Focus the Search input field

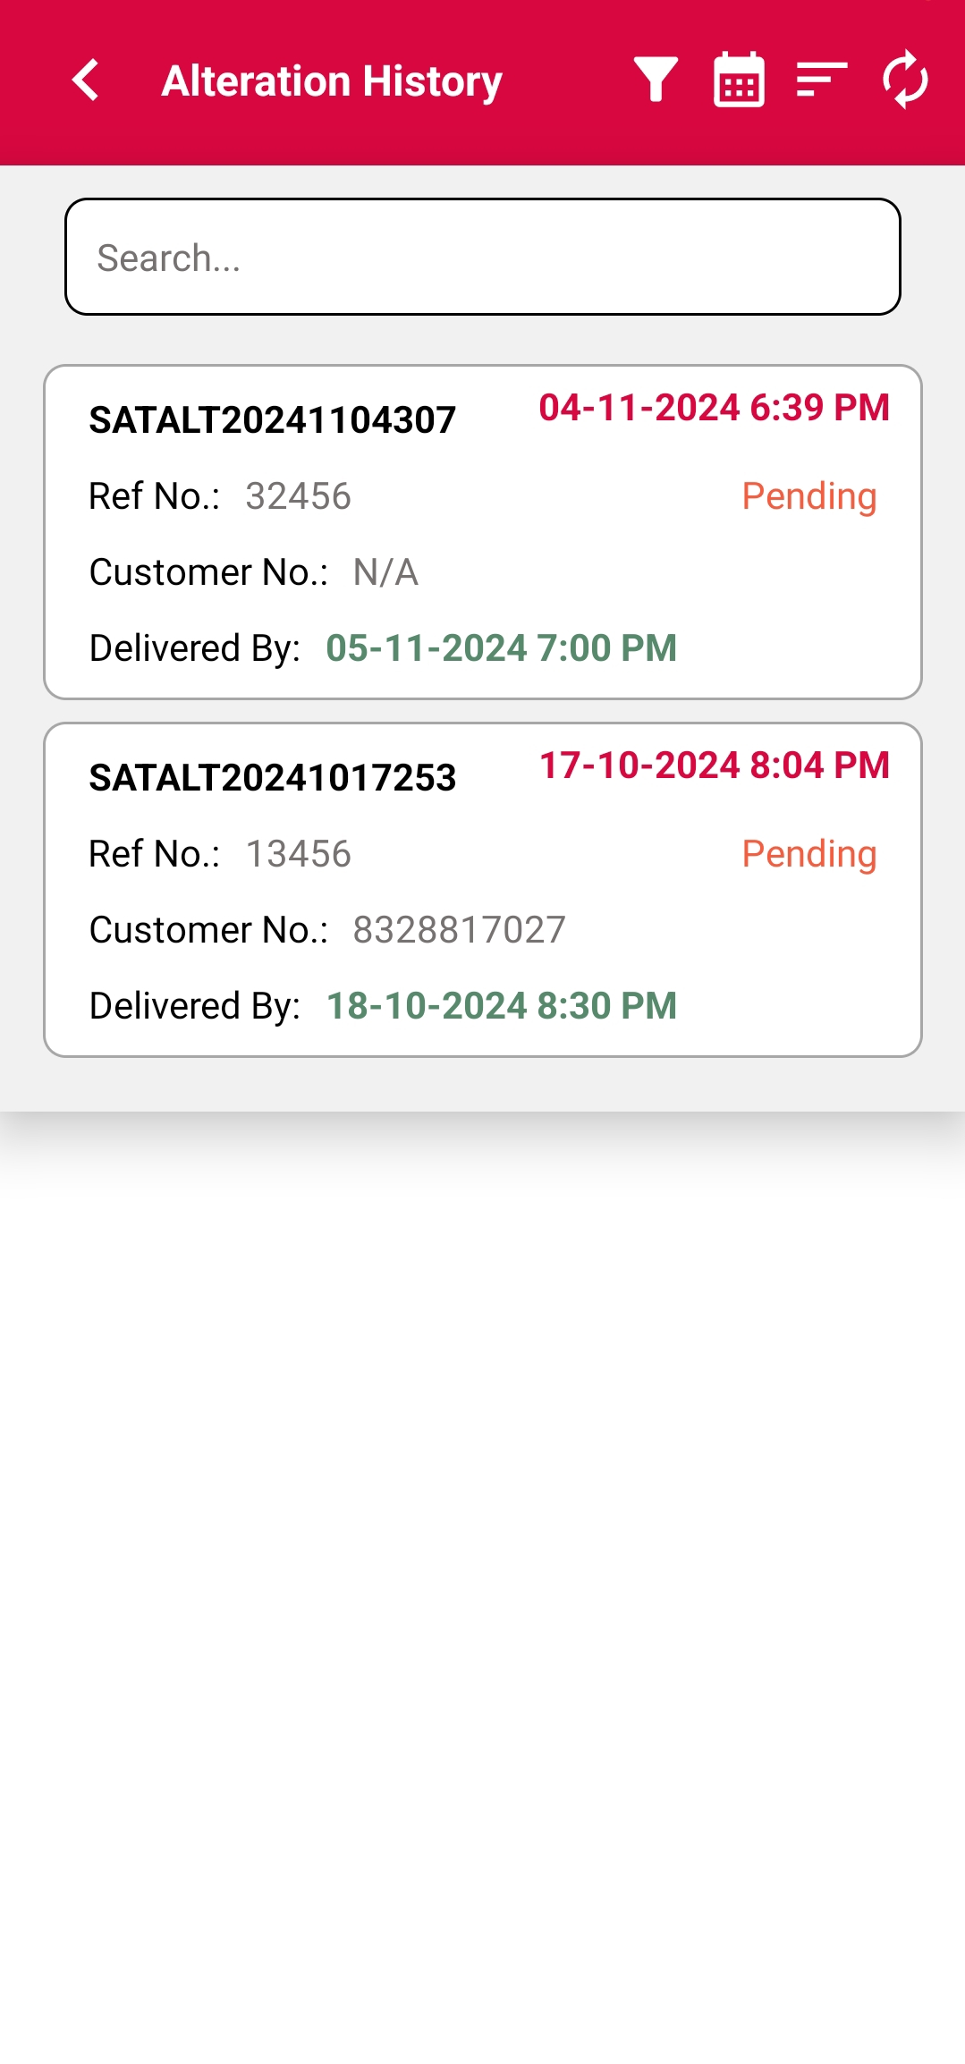[x=482, y=258]
